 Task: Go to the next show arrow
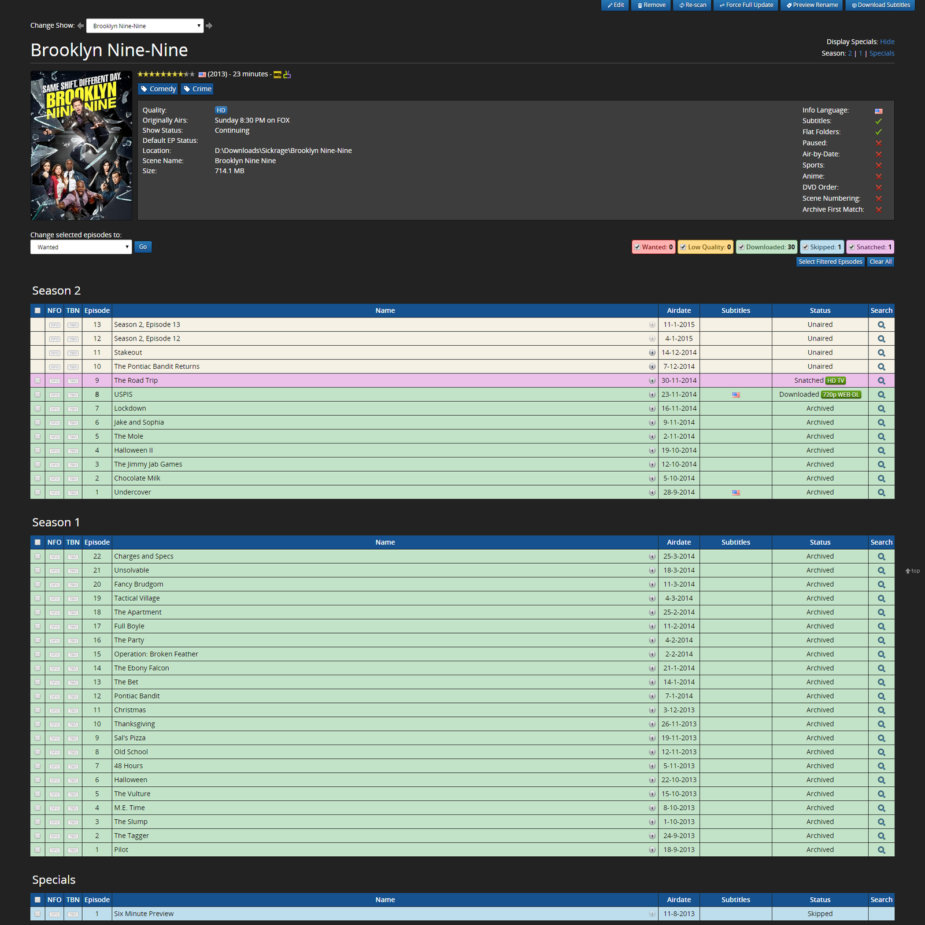click(x=209, y=25)
